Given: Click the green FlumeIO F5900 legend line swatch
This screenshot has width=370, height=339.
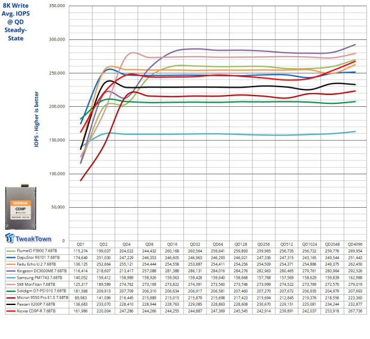Looking at the screenshot, I should click(x=11, y=251).
